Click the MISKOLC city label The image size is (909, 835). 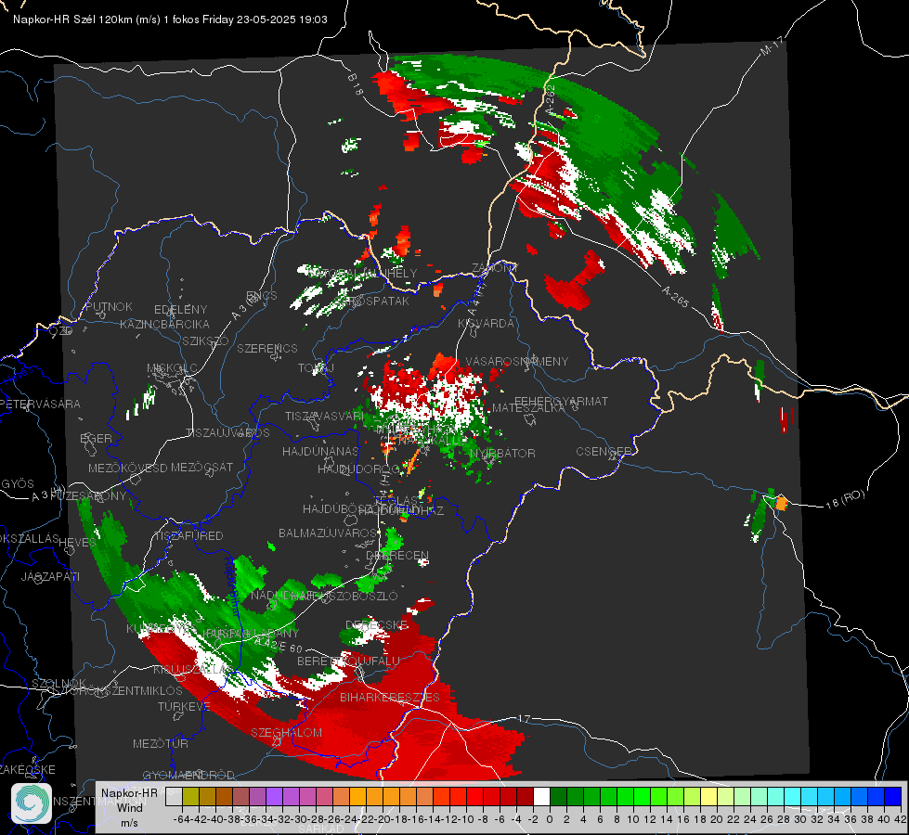point(172,368)
